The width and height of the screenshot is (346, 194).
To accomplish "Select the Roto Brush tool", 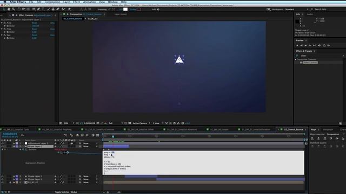I will 64,9.
